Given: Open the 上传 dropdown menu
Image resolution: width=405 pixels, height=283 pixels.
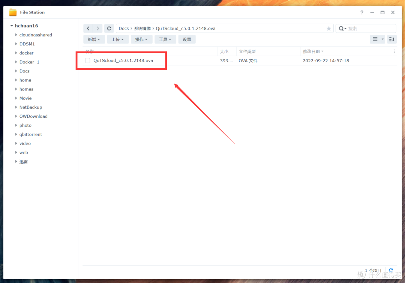Looking at the screenshot, I should [117, 39].
